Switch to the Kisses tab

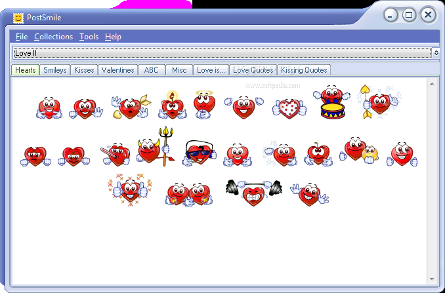pyautogui.click(x=84, y=70)
